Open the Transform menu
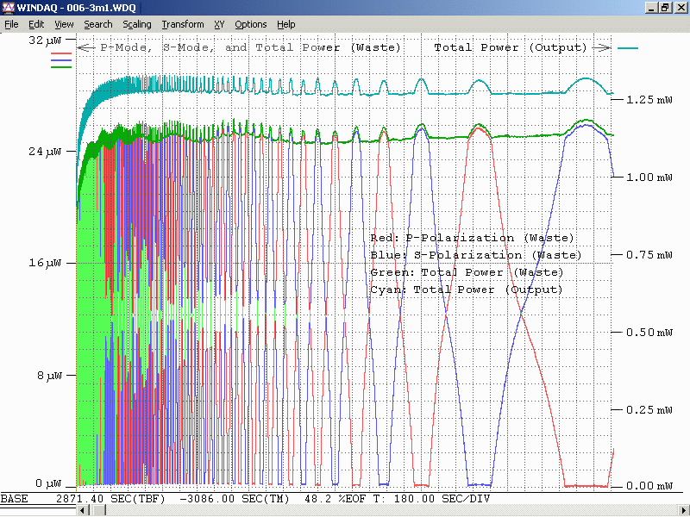Screen dimensions: 690x517 click(183, 24)
